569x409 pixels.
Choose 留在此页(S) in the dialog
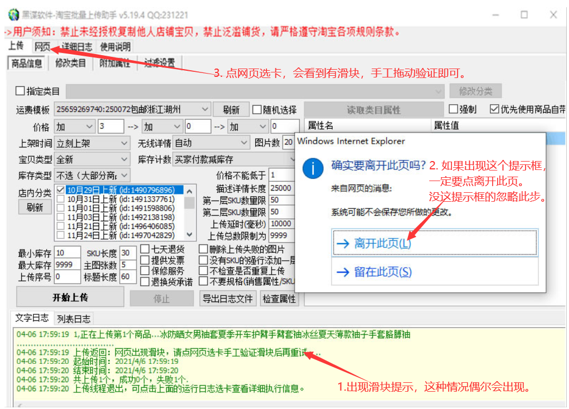click(x=435, y=271)
